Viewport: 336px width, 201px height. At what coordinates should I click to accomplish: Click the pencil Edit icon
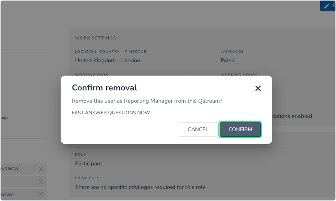point(326,6)
